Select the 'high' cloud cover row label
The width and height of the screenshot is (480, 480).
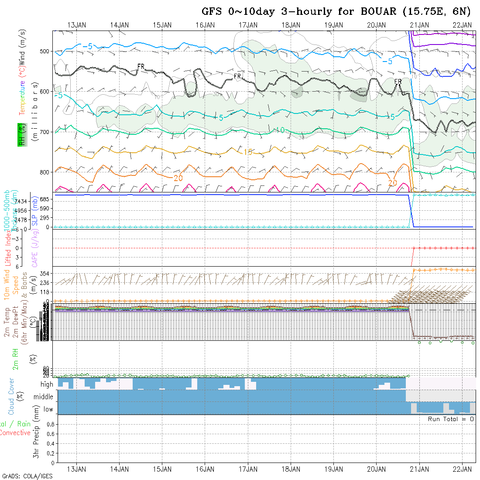[47, 384]
